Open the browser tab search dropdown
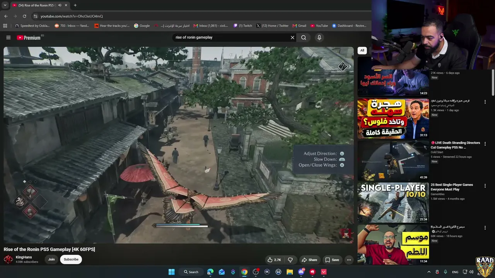The height and width of the screenshot is (278, 495). tap(5, 5)
